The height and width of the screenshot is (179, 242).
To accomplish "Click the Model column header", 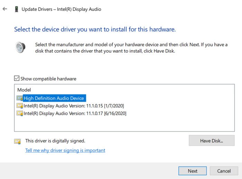I will click(24, 90).
